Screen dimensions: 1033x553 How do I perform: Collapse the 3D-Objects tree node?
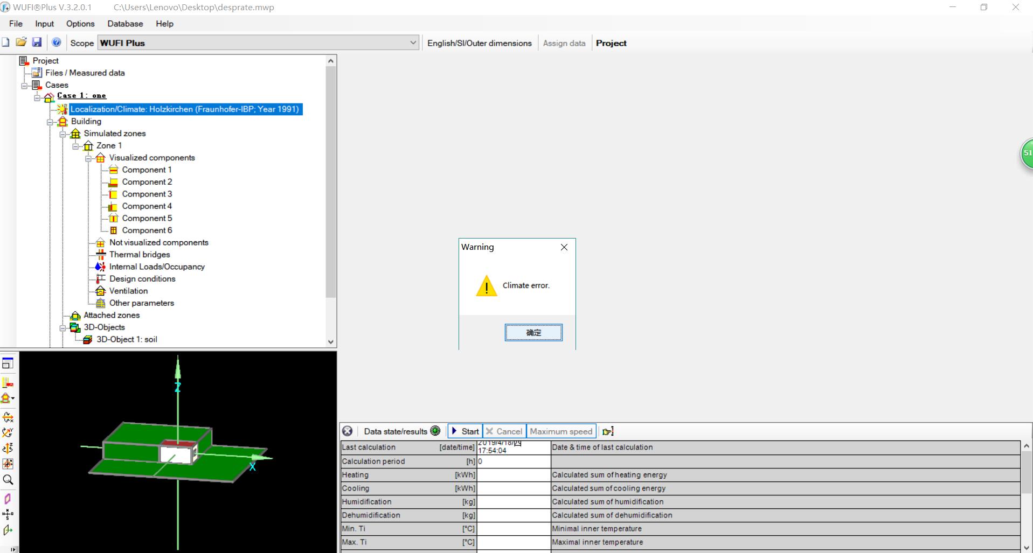pyautogui.click(x=63, y=328)
